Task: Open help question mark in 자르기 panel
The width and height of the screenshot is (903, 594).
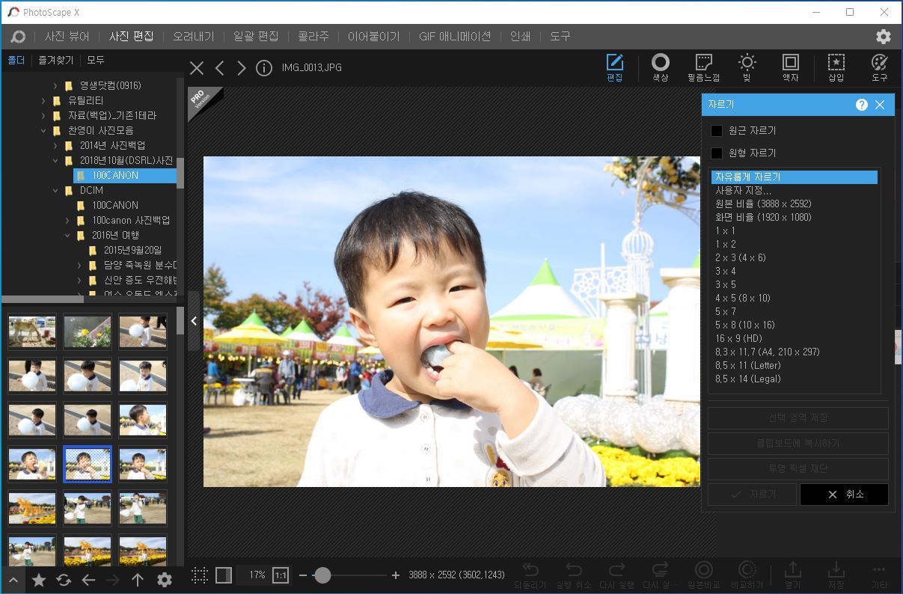Action: coord(862,105)
